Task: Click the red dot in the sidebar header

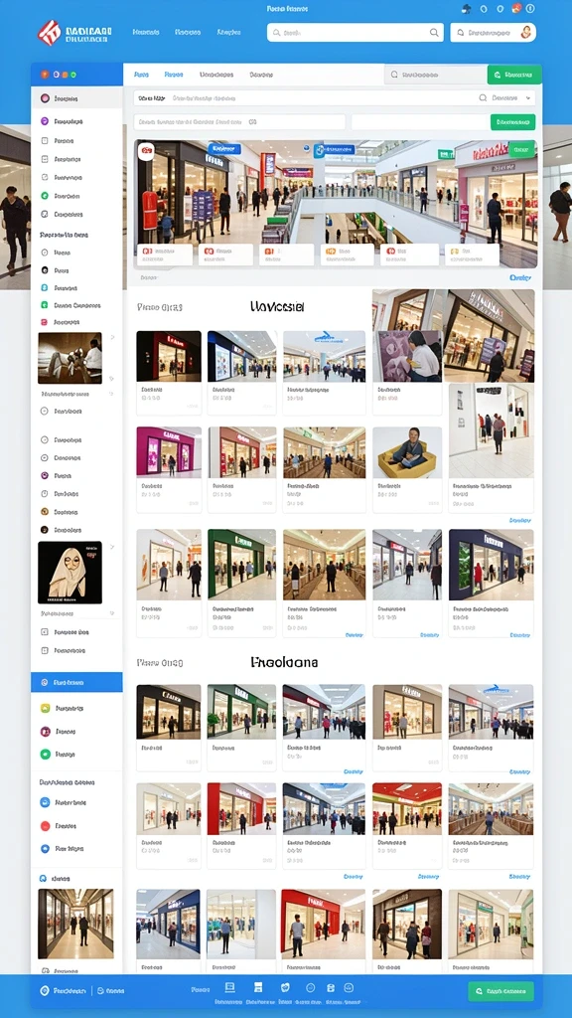Action: click(x=44, y=75)
